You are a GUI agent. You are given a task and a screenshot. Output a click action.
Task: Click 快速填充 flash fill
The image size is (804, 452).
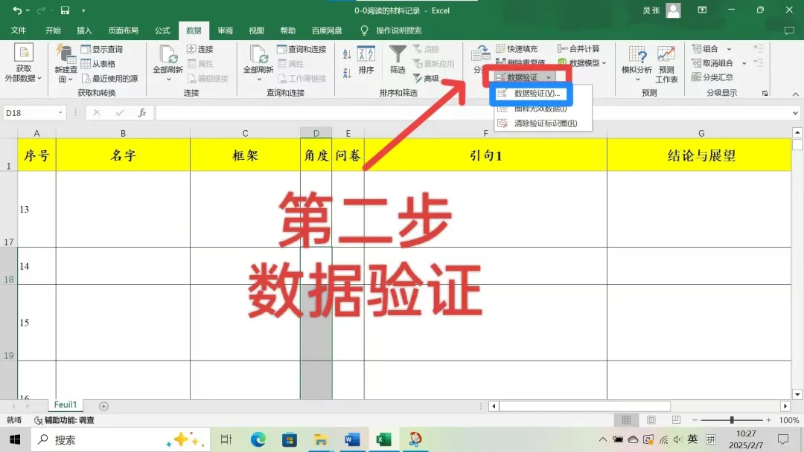[517, 48]
